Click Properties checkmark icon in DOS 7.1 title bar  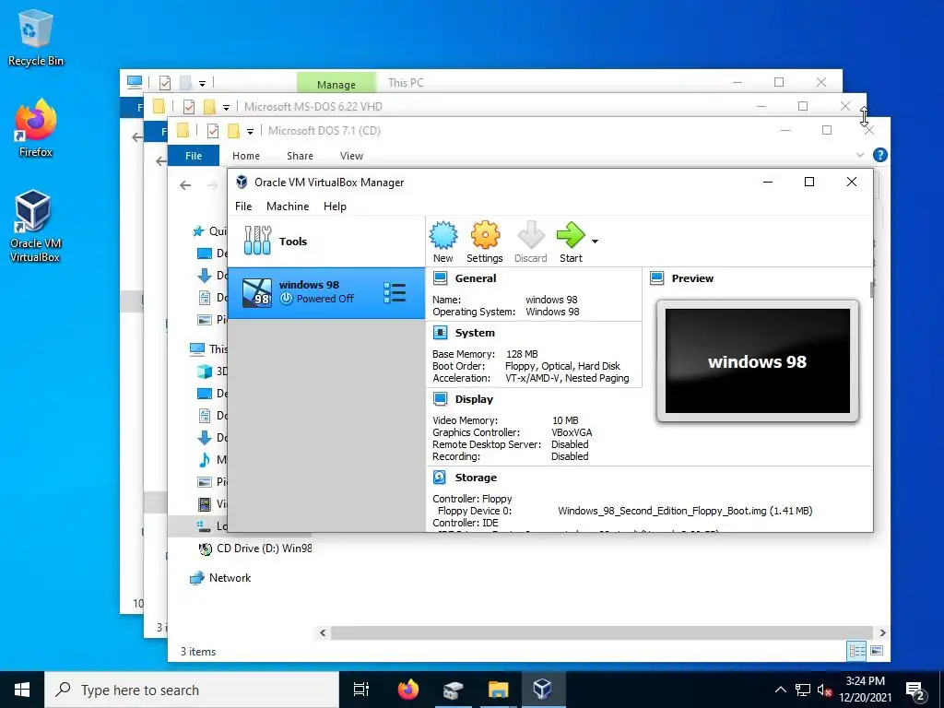[213, 131]
